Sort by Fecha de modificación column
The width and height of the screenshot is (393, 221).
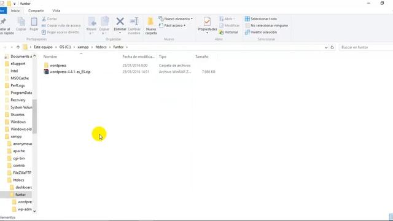[x=139, y=56]
